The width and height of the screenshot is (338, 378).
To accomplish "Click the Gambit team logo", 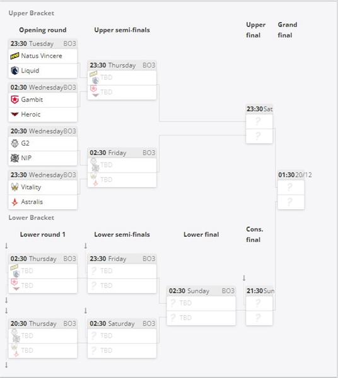I will (15, 100).
